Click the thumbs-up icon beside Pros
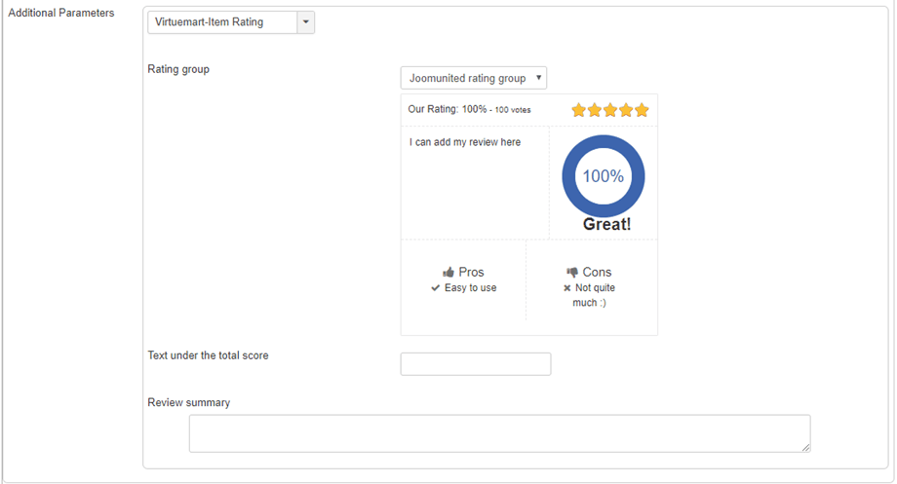 (x=448, y=273)
